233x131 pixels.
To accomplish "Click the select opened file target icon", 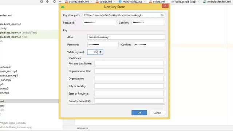I will [42, 1].
